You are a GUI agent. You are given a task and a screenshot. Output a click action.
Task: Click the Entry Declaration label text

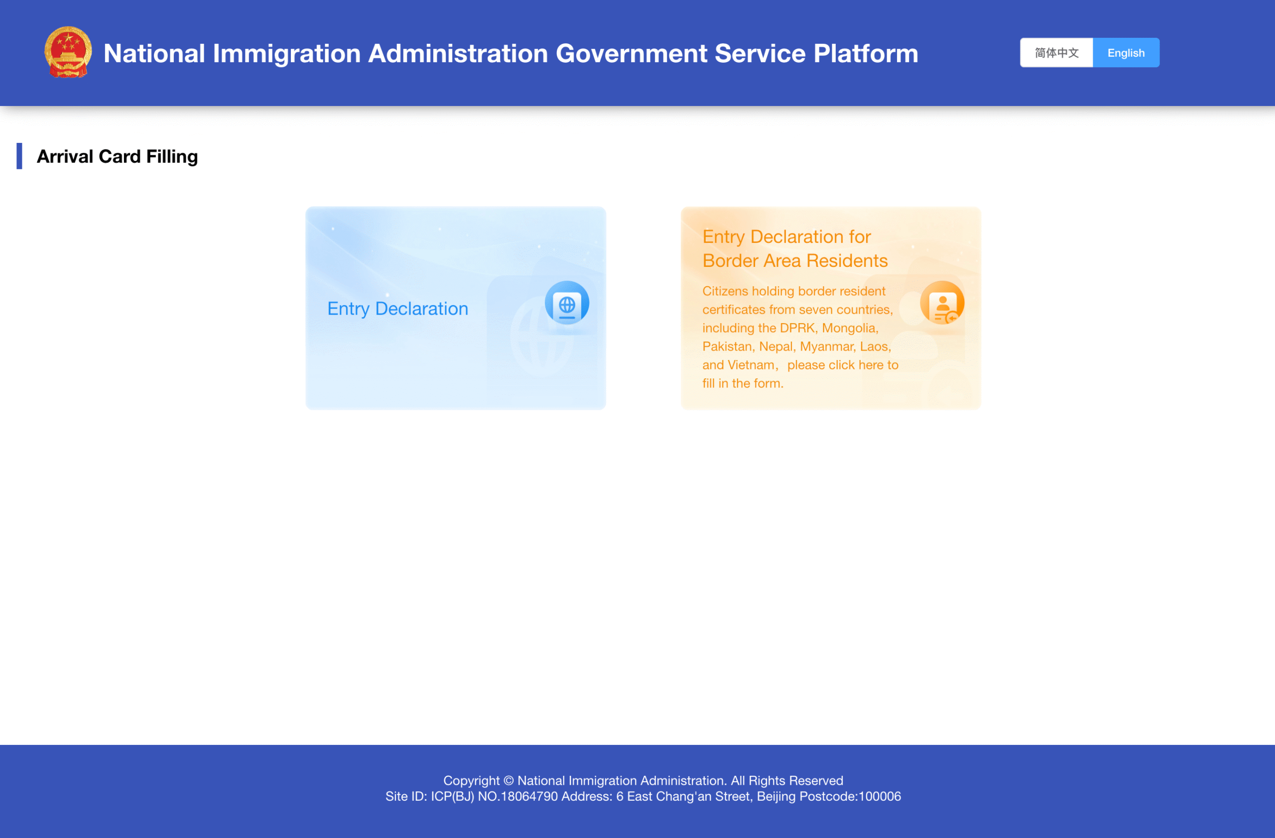pyautogui.click(x=397, y=308)
